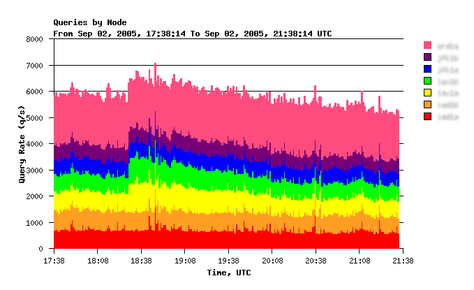This screenshot has height=290, width=474.
Task: Click the red legend color swatch
Action: (427, 116)
